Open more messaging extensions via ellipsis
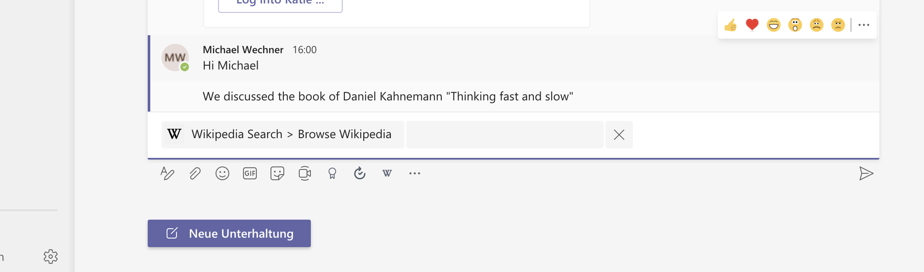 [x=414, y=173]
